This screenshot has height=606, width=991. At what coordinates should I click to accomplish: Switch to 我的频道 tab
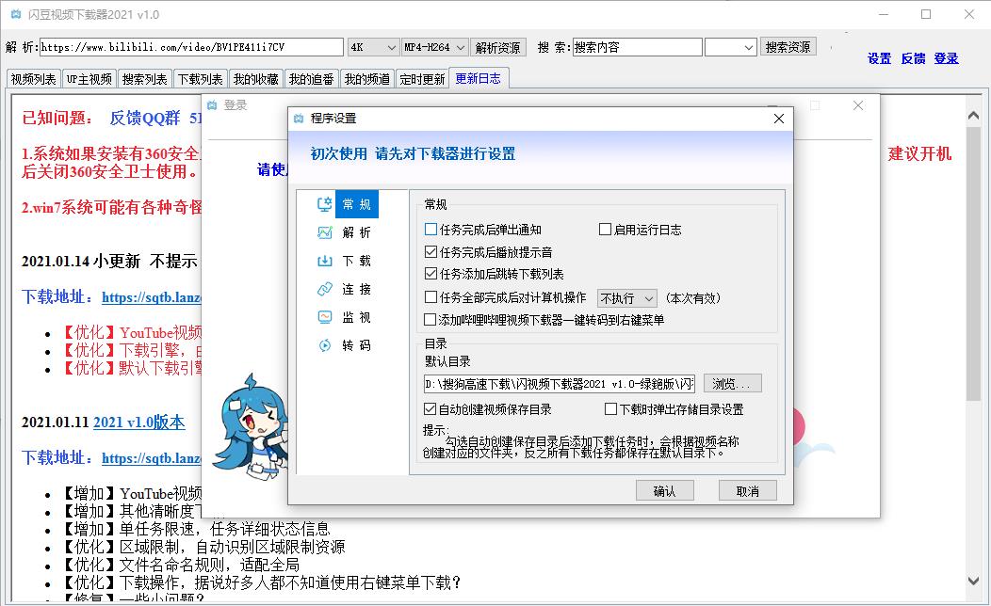(367, 79)
